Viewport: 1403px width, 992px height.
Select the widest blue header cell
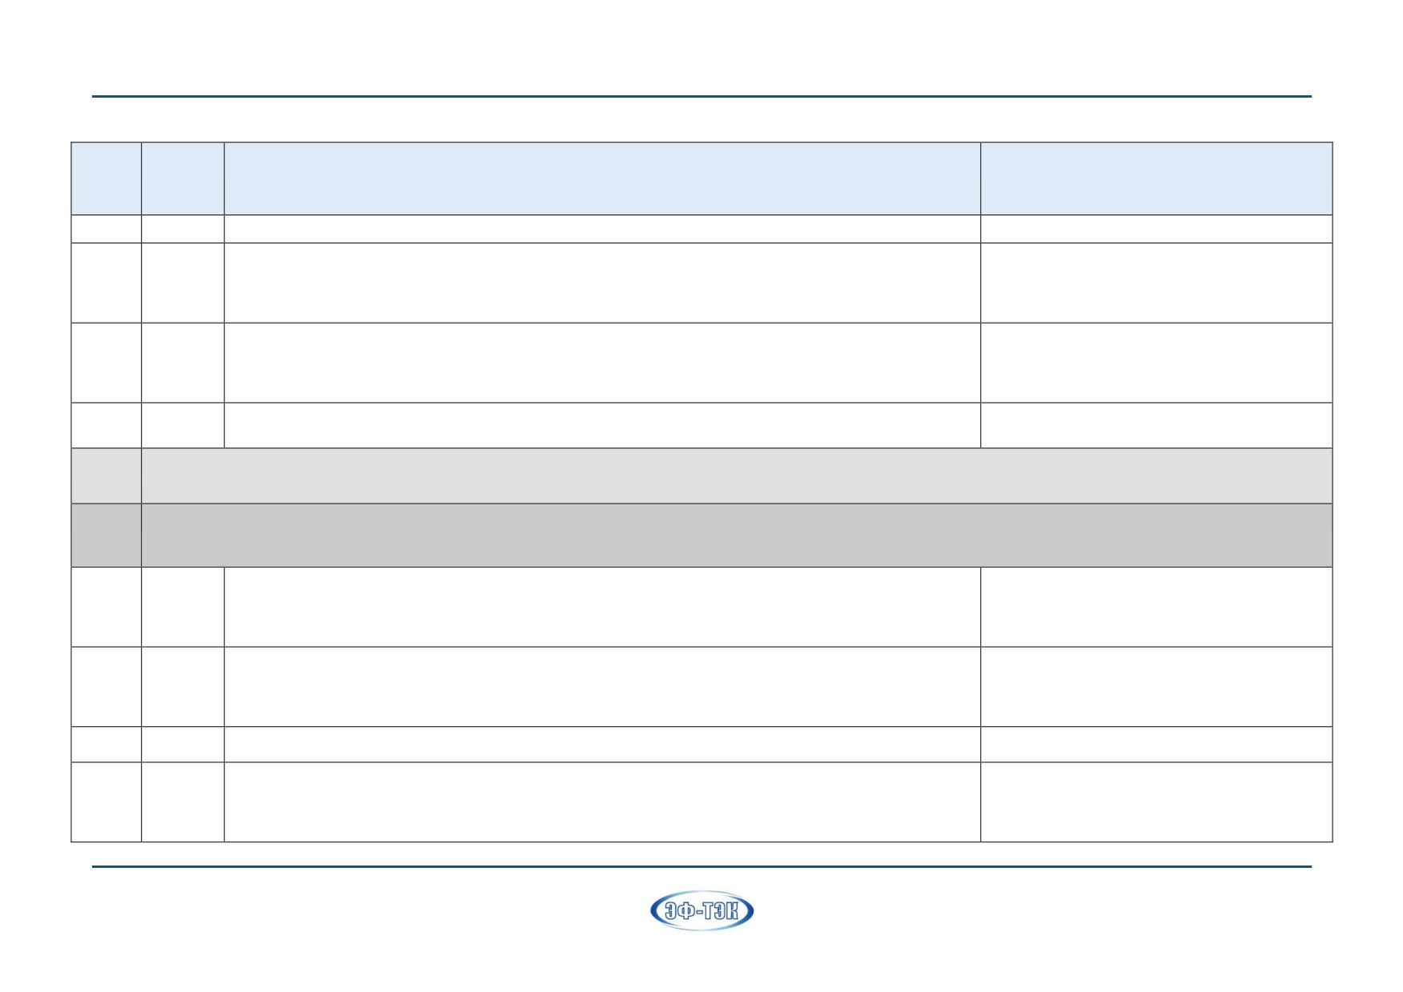[x=602, y=179]
